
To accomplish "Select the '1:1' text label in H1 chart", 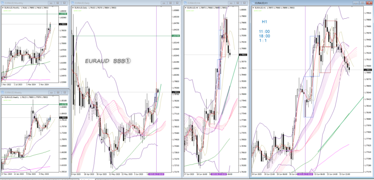I will pos(263,41).
